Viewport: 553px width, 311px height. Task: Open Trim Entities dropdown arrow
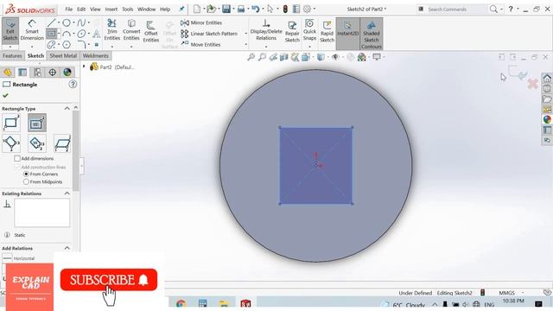tap(112, 47)
